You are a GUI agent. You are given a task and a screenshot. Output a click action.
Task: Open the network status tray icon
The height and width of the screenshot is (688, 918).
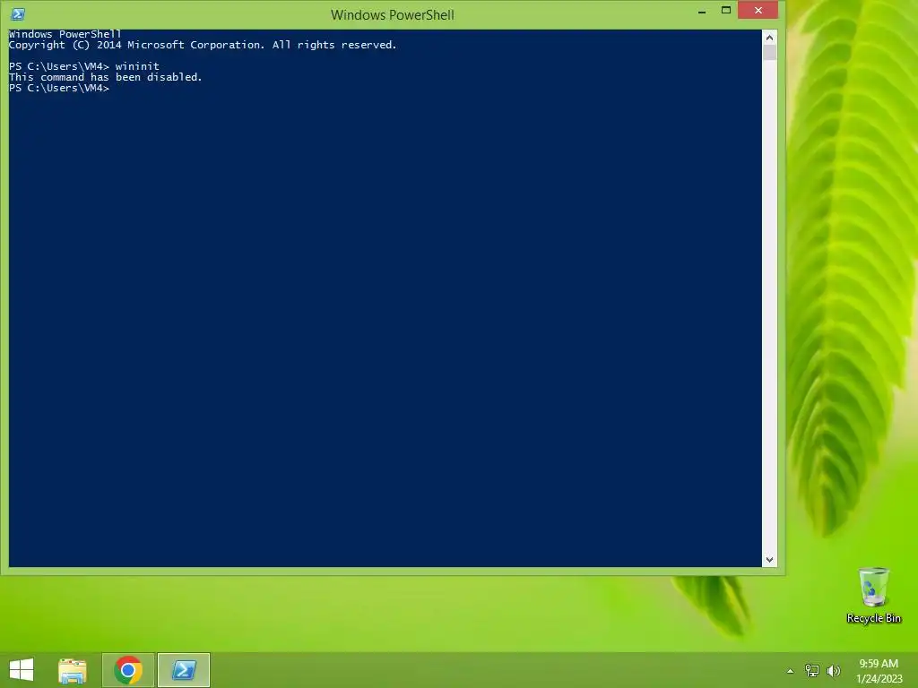(x=812, y=670)
